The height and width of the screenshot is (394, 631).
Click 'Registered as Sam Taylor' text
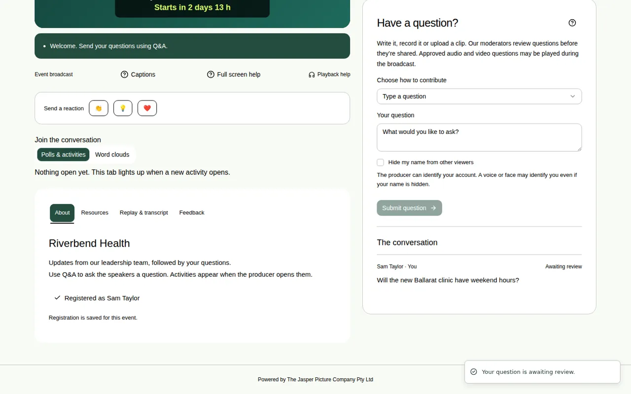[x=102, y=298]
